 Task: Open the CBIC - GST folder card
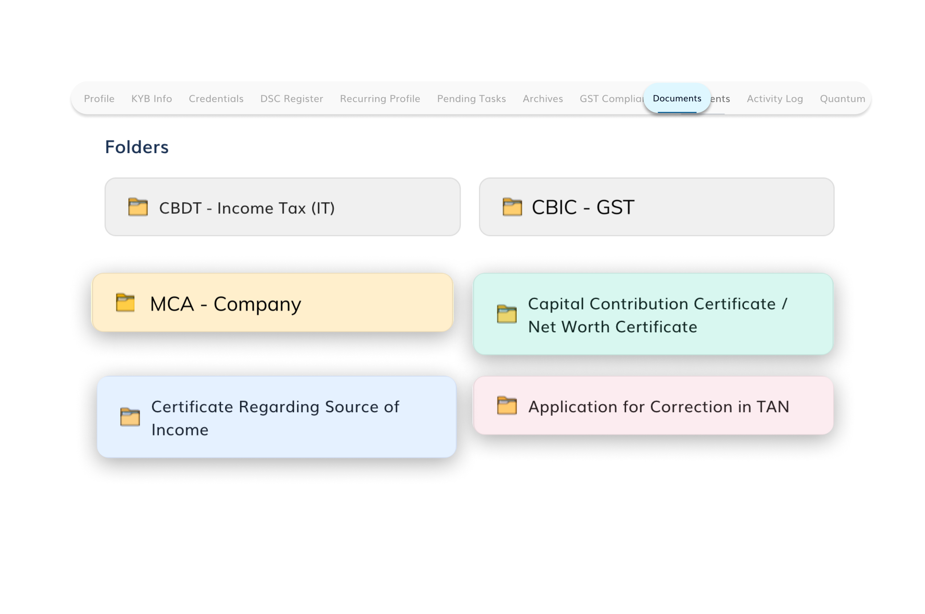tap(656, 207)
